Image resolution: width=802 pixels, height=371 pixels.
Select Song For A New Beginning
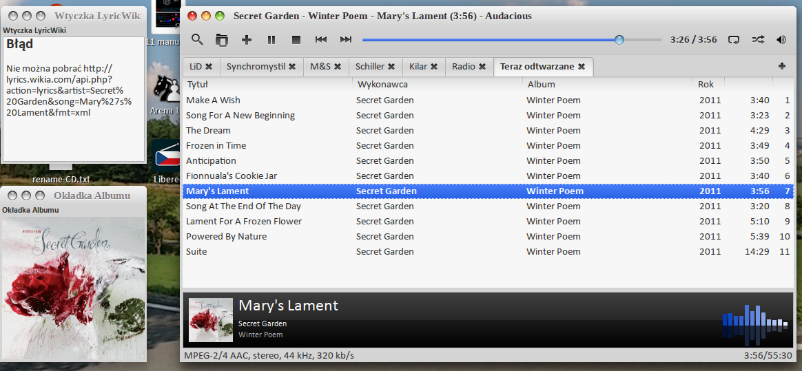[x=240, y=116]
